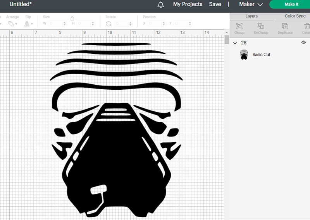Click the canvas scroll-up arrow

[227, 32]
